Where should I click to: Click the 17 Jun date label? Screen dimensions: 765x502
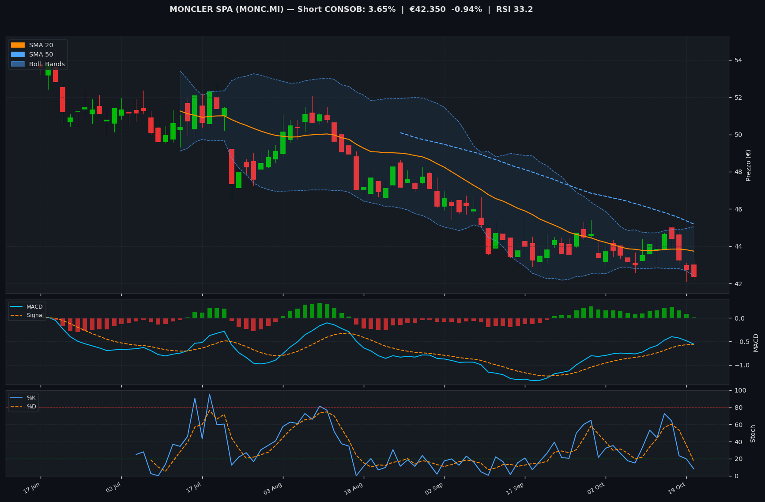coord(32,489)
